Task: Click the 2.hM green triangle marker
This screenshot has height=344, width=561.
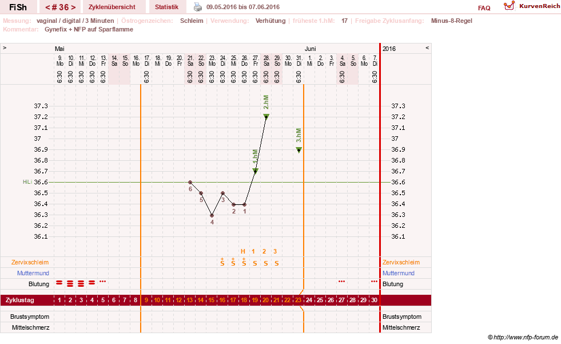Action: click(266, 116)
